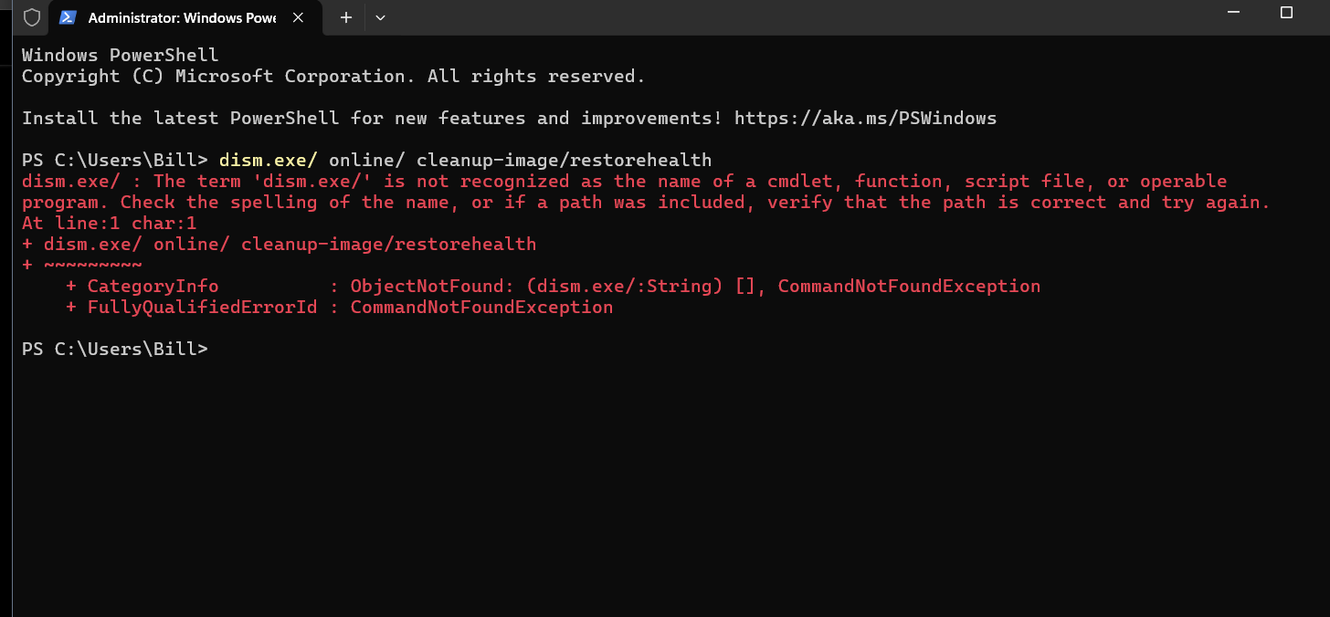Expand the new-tab profile dropdown chevron

point(381,17)
